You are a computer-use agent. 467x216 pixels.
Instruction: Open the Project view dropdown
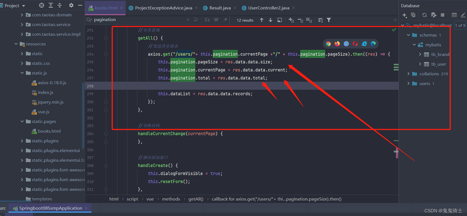click(24, 6)
